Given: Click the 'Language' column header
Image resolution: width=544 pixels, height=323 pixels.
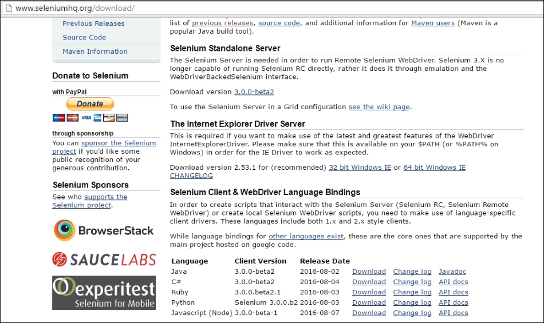Looking at the screenshot, I should tap(190, 261).
